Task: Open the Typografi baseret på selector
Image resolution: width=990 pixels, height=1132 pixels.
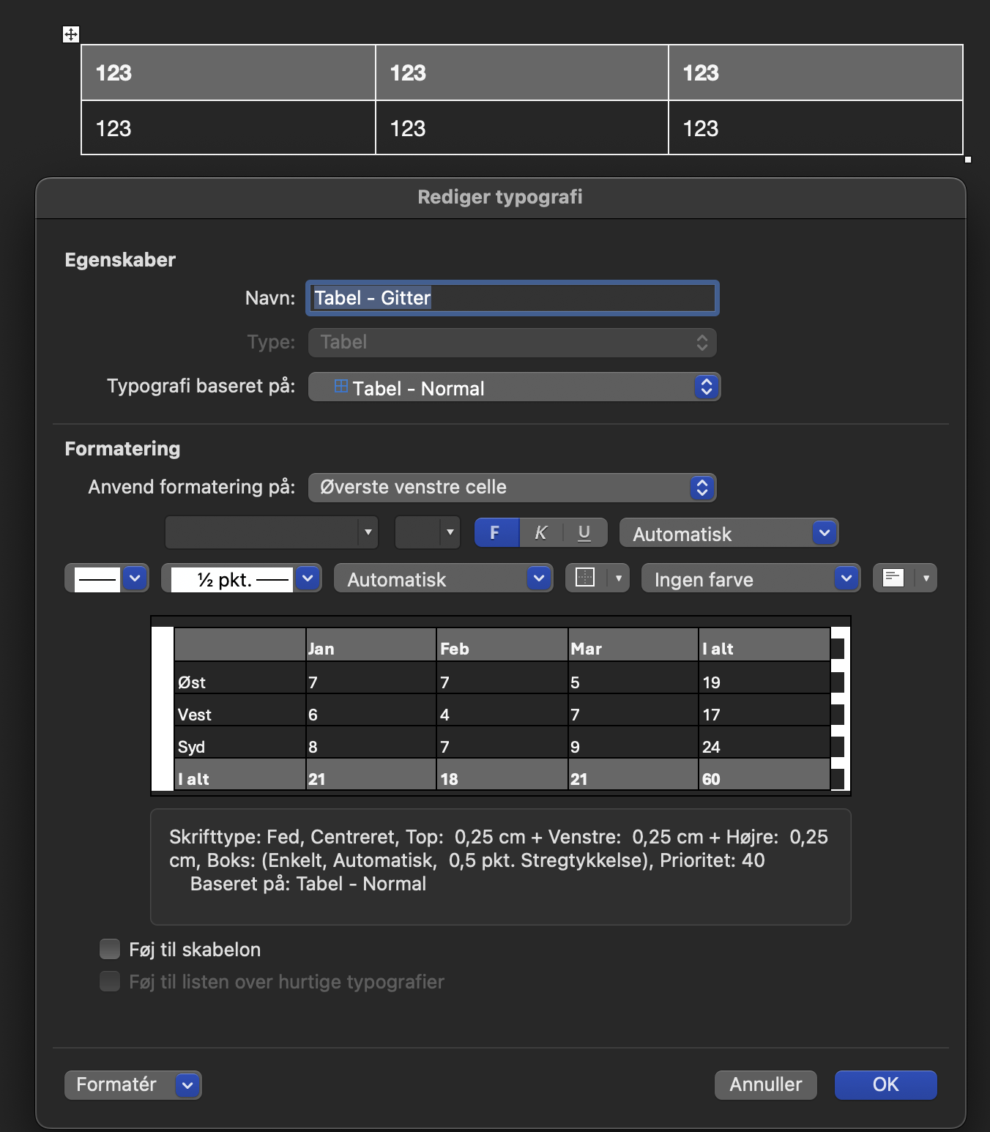Action: pos(514,387)
